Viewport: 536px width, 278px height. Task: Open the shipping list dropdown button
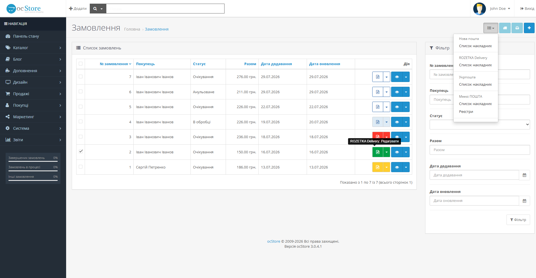coord(491,28)
